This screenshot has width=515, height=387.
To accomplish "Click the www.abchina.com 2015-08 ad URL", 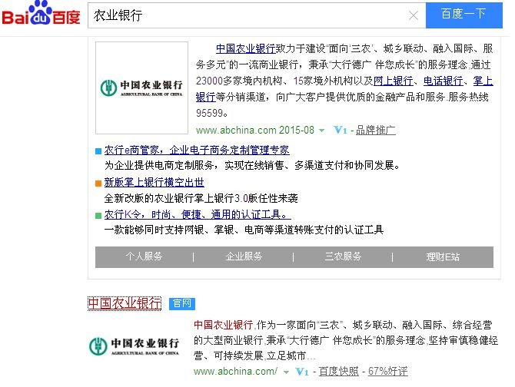I will coord(255,131).
